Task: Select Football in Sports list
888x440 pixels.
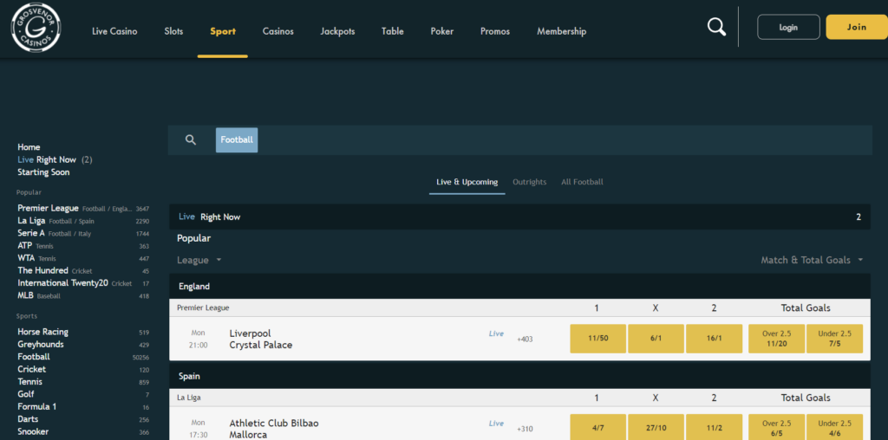Action: (x=83, y=357)
